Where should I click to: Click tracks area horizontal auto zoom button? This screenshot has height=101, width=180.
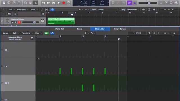click(154, 10)
